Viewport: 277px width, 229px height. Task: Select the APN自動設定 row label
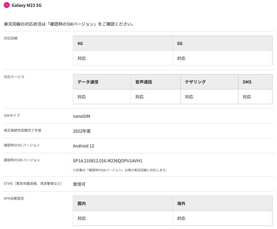[14, 199]
